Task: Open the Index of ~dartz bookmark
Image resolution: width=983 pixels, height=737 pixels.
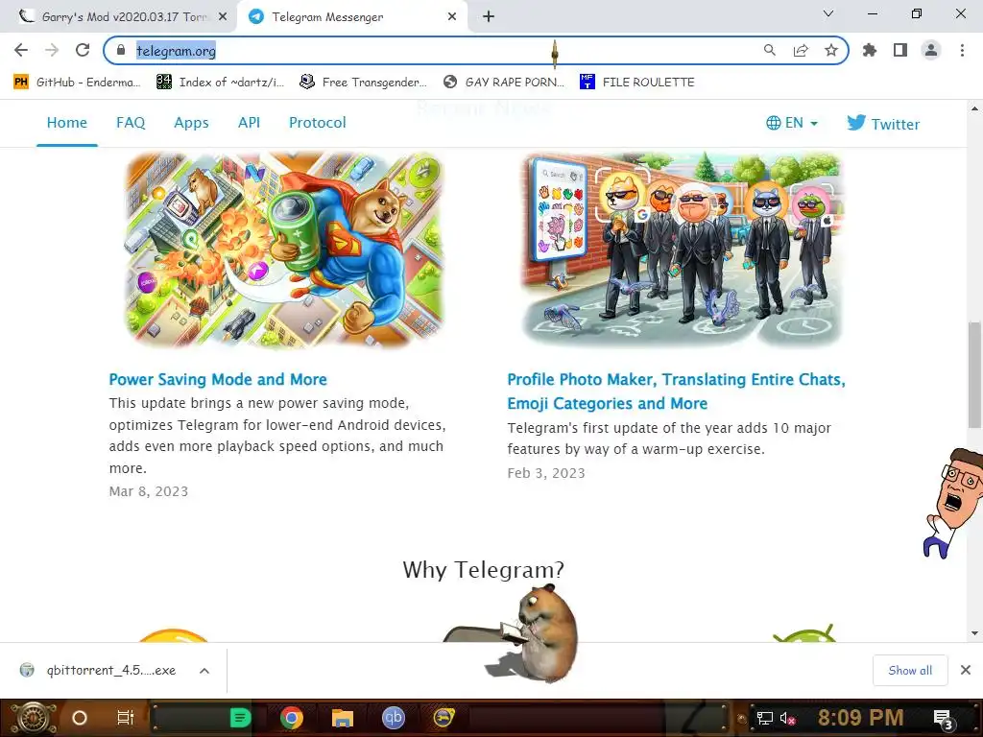Action: 221,83
